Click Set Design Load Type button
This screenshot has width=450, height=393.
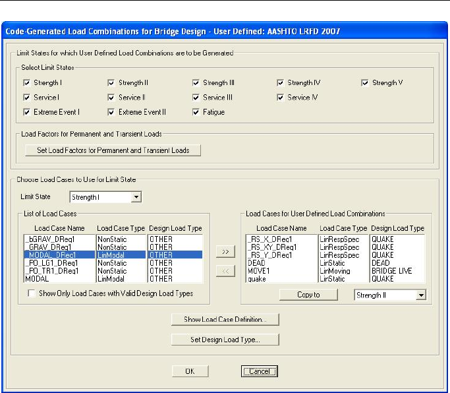coord(225,340)
